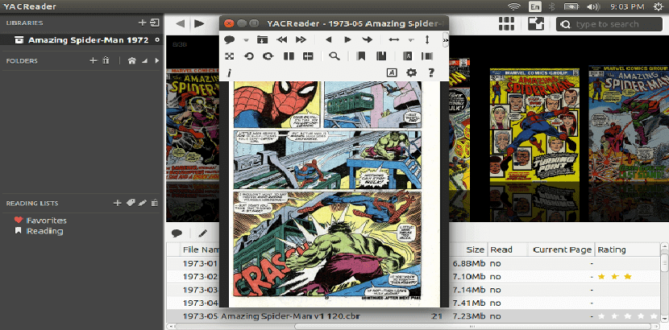Image resolution: width=669 pixels, height=330 pixels.
Task: Toggle fit to height
Action: point(427,39)
